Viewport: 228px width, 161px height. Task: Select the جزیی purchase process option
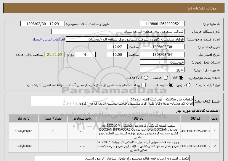pos(188,85)
